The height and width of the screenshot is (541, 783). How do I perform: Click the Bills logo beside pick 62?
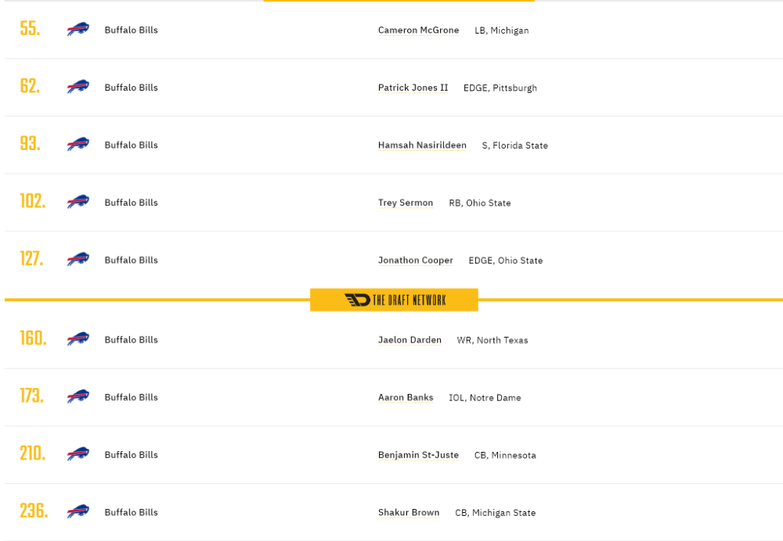pyautogui.click(x=78, y=87)
